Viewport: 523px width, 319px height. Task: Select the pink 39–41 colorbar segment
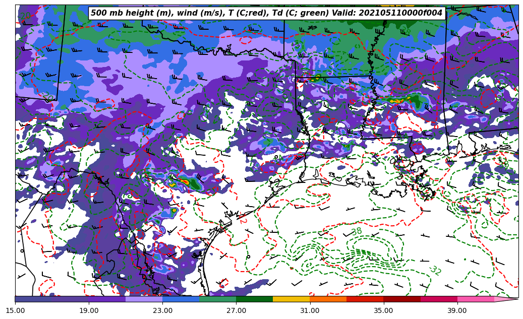pyautogui.click(x=476, y=299)
